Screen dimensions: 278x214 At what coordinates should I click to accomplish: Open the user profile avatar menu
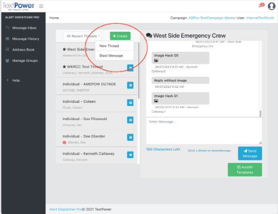271,6
